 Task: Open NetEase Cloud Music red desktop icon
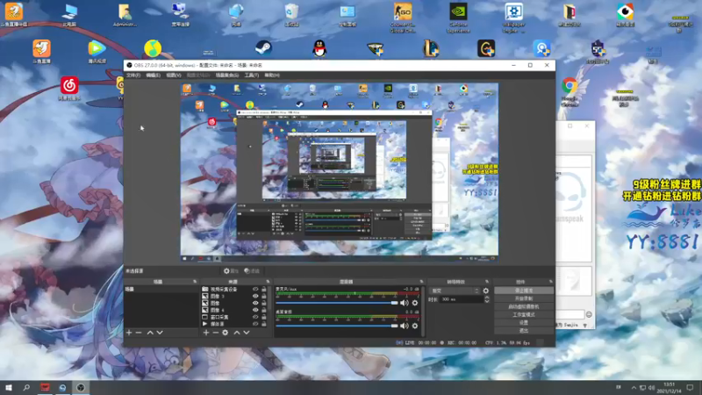(x=69, y=89)
